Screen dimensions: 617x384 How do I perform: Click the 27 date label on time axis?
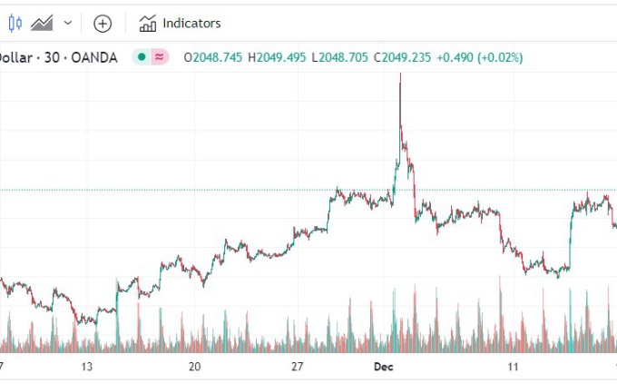coord(296,367)
